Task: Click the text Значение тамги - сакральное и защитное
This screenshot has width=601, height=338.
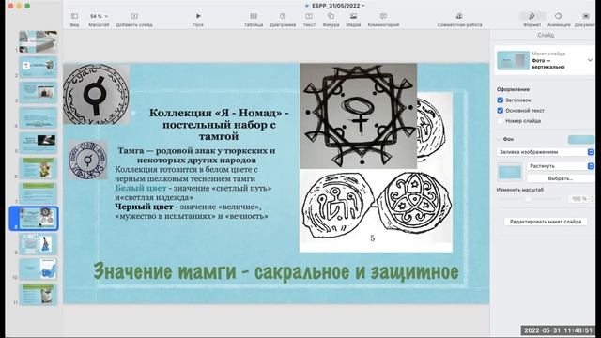Action: (276, 271)
